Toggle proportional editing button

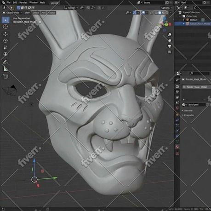pyautogui.click(x=99, y=8)
